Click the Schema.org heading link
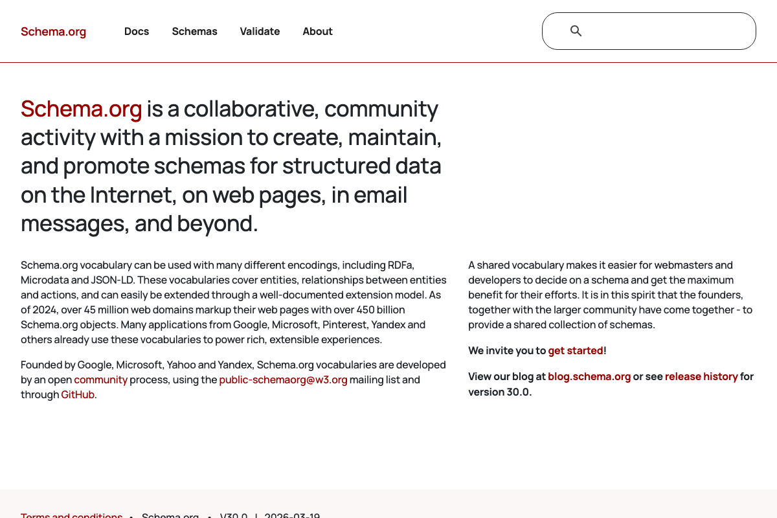The image size is (777, 518). [81, 109]
